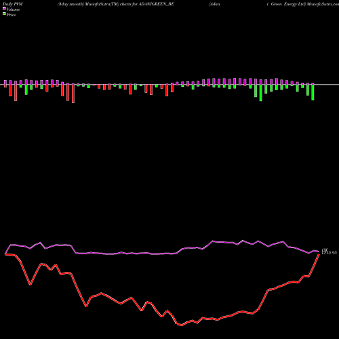Image resolution: width=339 pixels, height=339 pixels.
Task: Click the Daily PVM title text
Action: tap(13, 4)
